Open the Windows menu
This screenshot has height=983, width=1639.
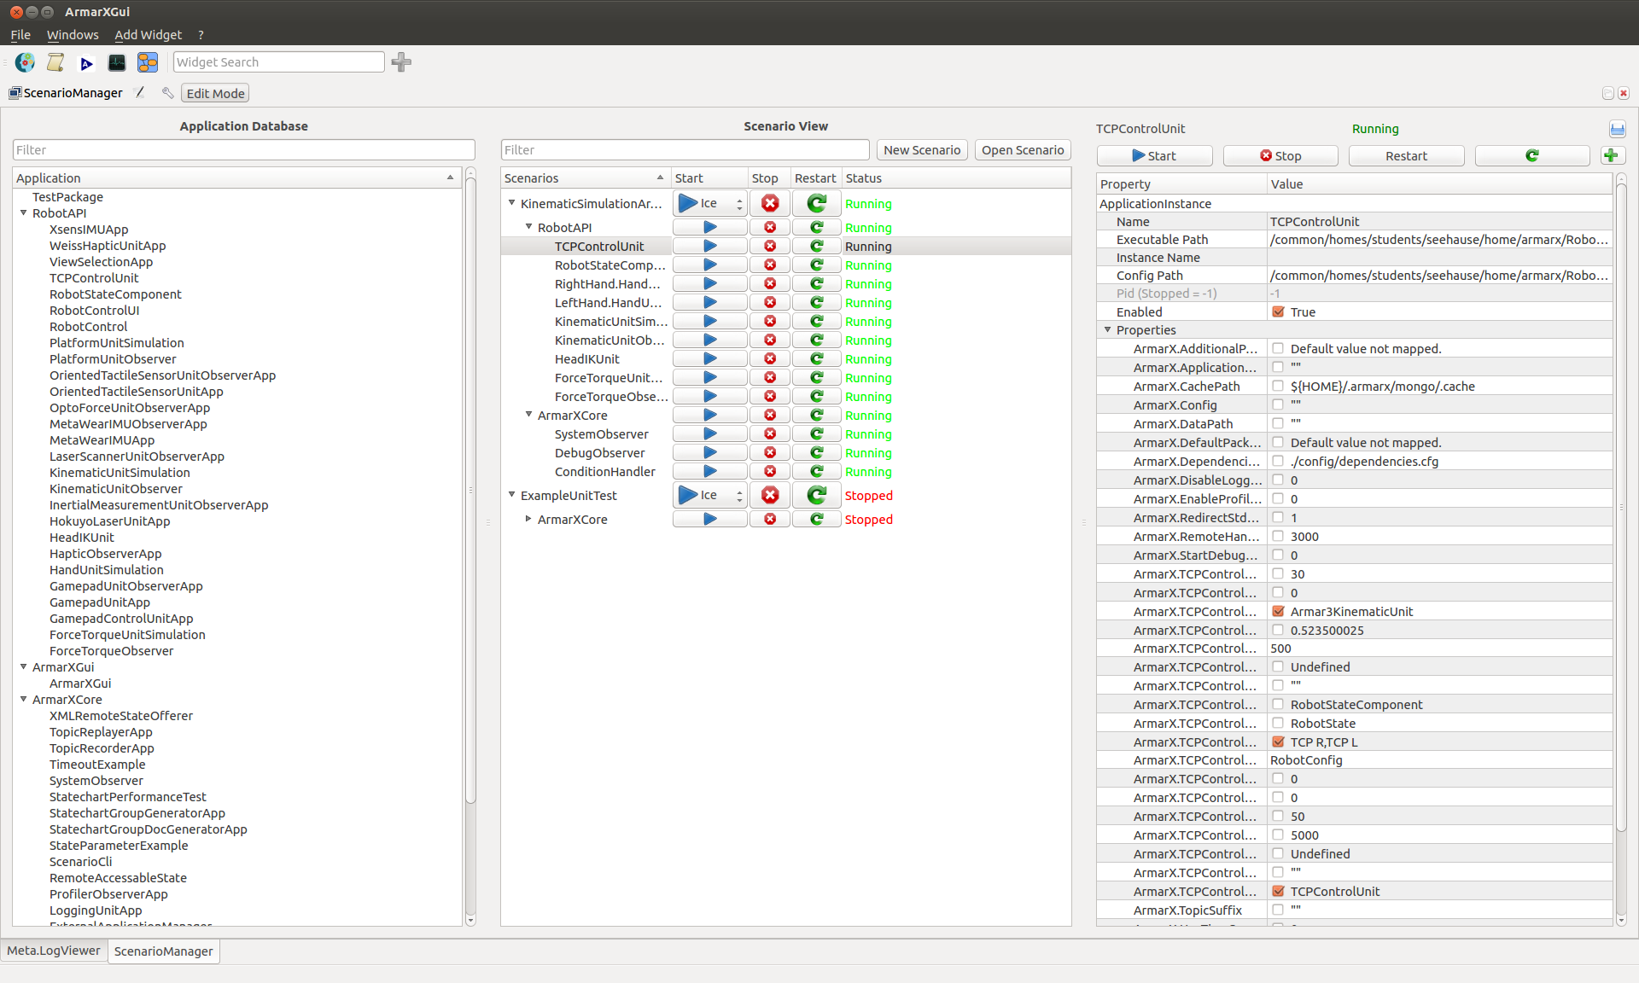pos(73,35)
